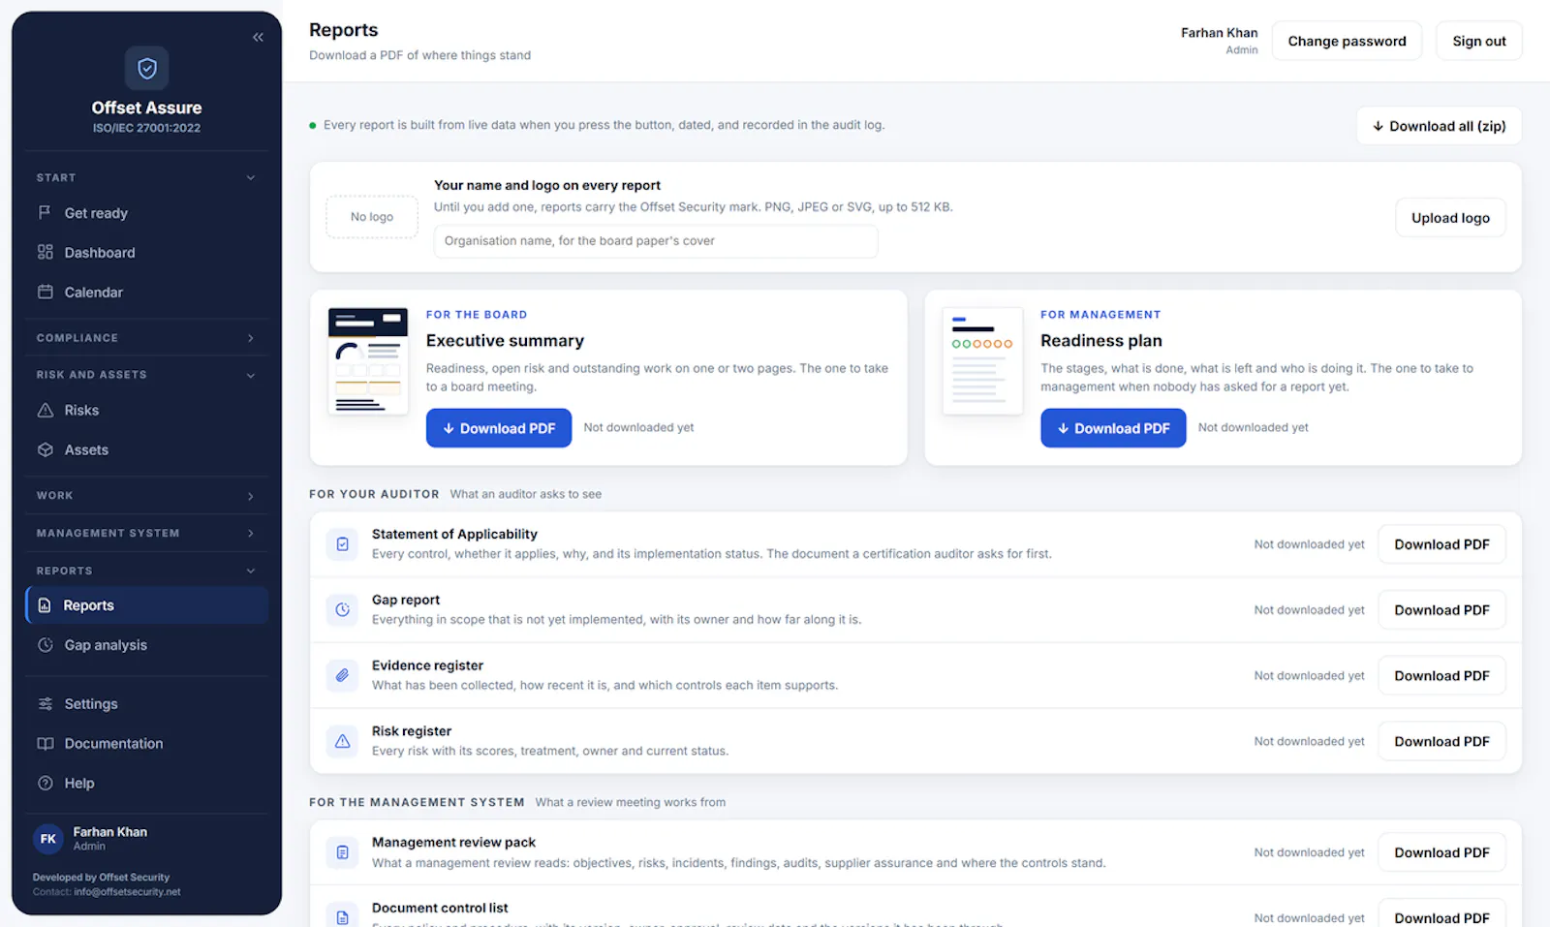Click Download all (zip) button
Viewport: 1550px width, 927px height.
(1439, 126)
